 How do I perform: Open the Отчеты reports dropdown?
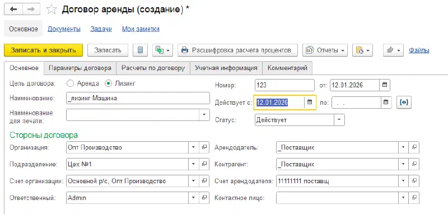325,50
